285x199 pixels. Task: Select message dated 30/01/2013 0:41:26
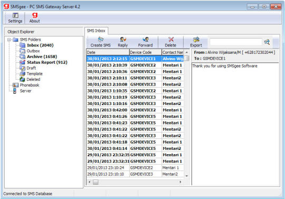(x=135, y=116)
